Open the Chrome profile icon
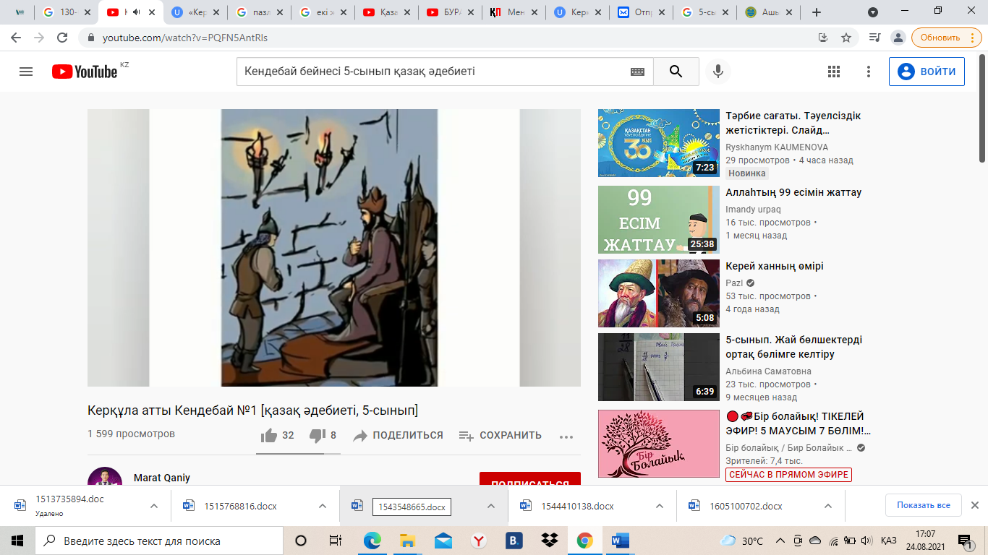 (898, 38)
